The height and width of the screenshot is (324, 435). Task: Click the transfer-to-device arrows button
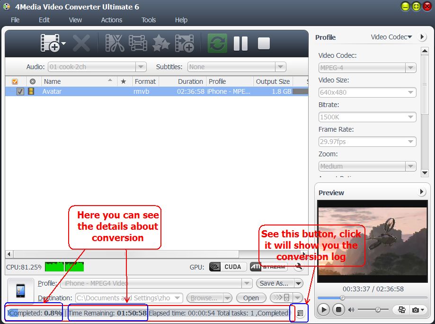pos(281,297)
